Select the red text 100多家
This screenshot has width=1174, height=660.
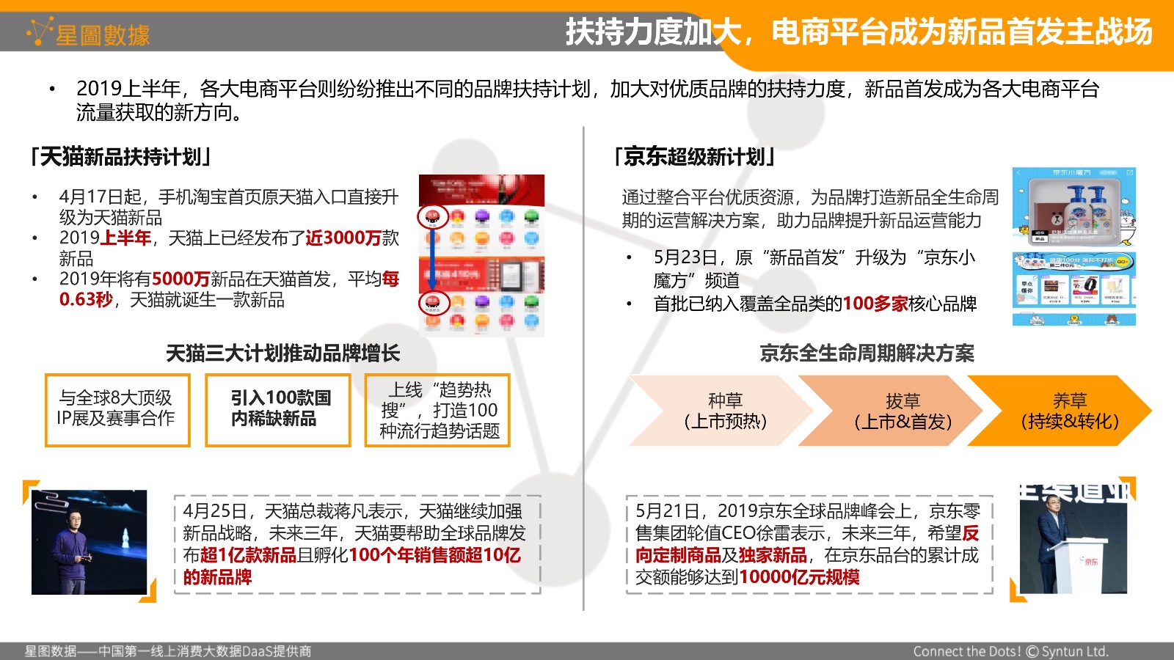click(x=875, y=304)
